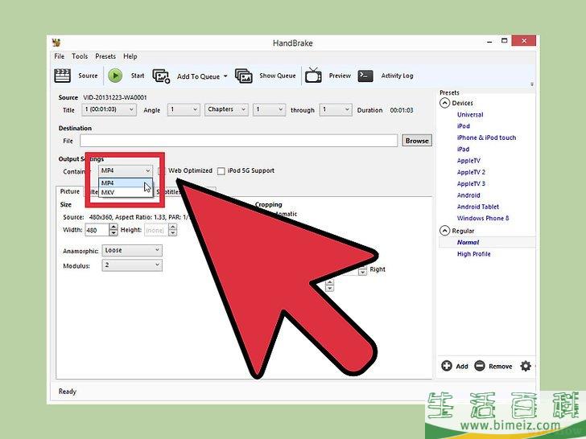Open the Presets menu

(x=105, y=56)
